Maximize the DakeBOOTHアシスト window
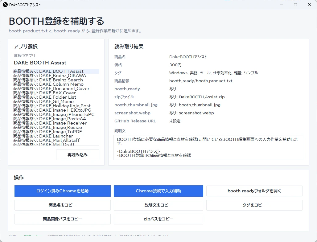 [x=295, y=5]
